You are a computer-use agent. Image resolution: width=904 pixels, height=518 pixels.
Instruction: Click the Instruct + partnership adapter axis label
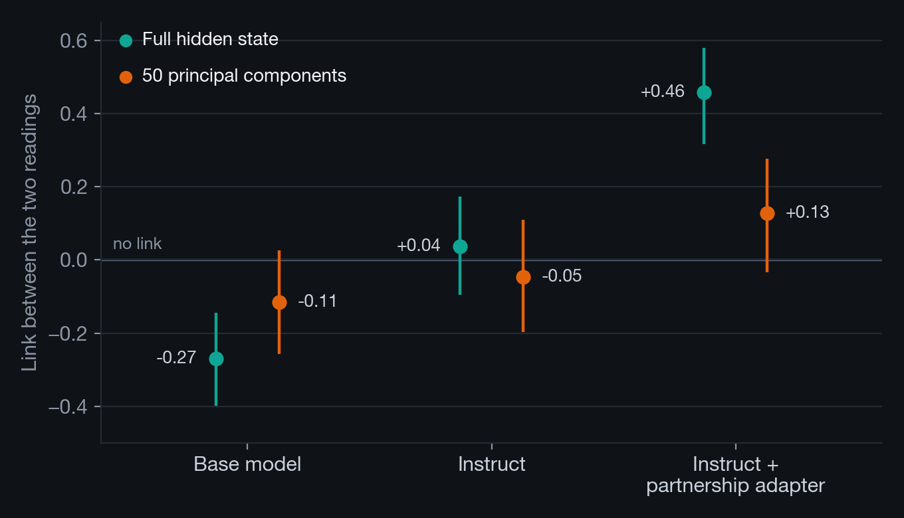[x=736, y=474]
